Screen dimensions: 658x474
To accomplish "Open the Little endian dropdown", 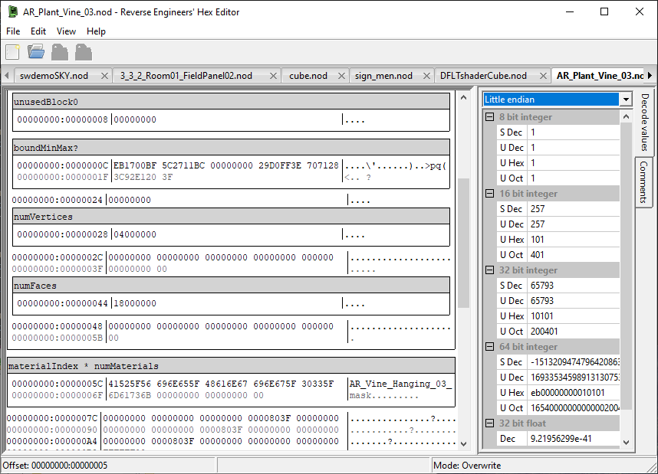I will pos(626,100).
